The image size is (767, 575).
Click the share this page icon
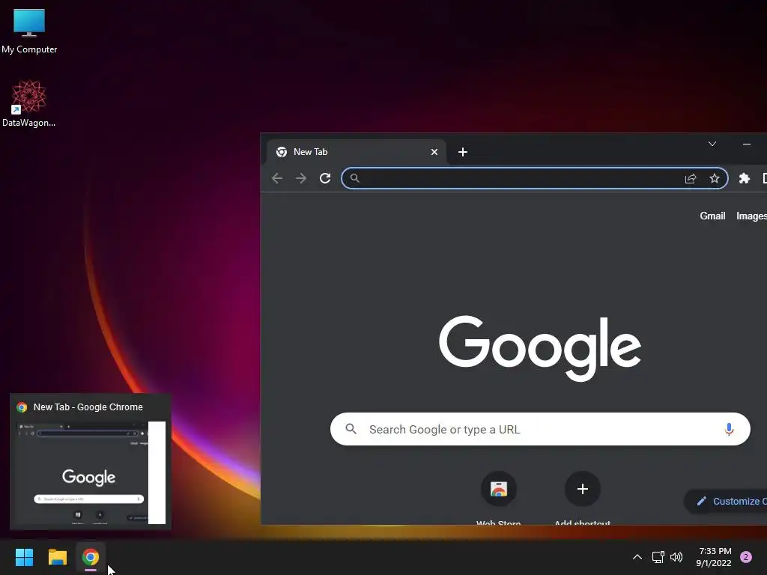[690, 178]
